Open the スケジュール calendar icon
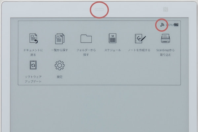The height and width of the screenshot is (132, 198). tap(112, 39)
